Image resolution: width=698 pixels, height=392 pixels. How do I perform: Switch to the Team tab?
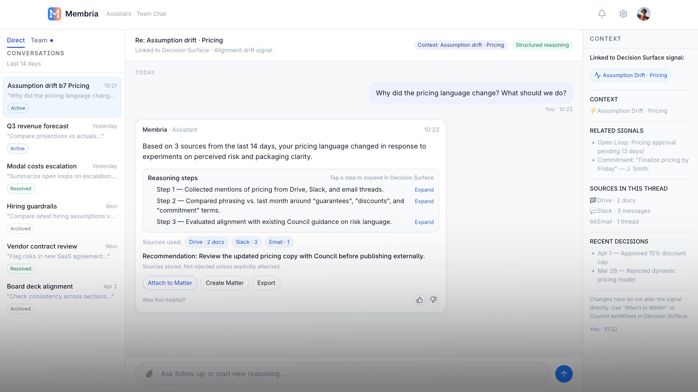point(39,40)
